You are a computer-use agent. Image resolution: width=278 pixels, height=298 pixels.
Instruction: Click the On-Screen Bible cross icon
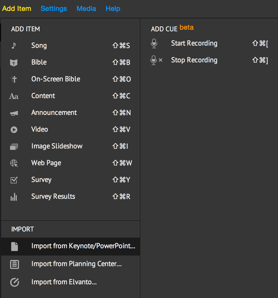tap(14, 79)
